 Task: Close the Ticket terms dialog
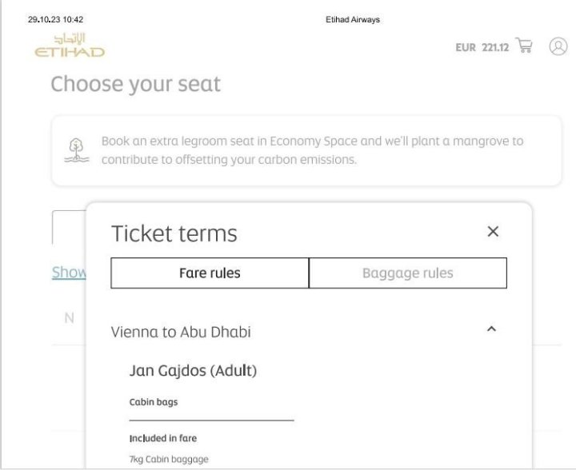493,232
